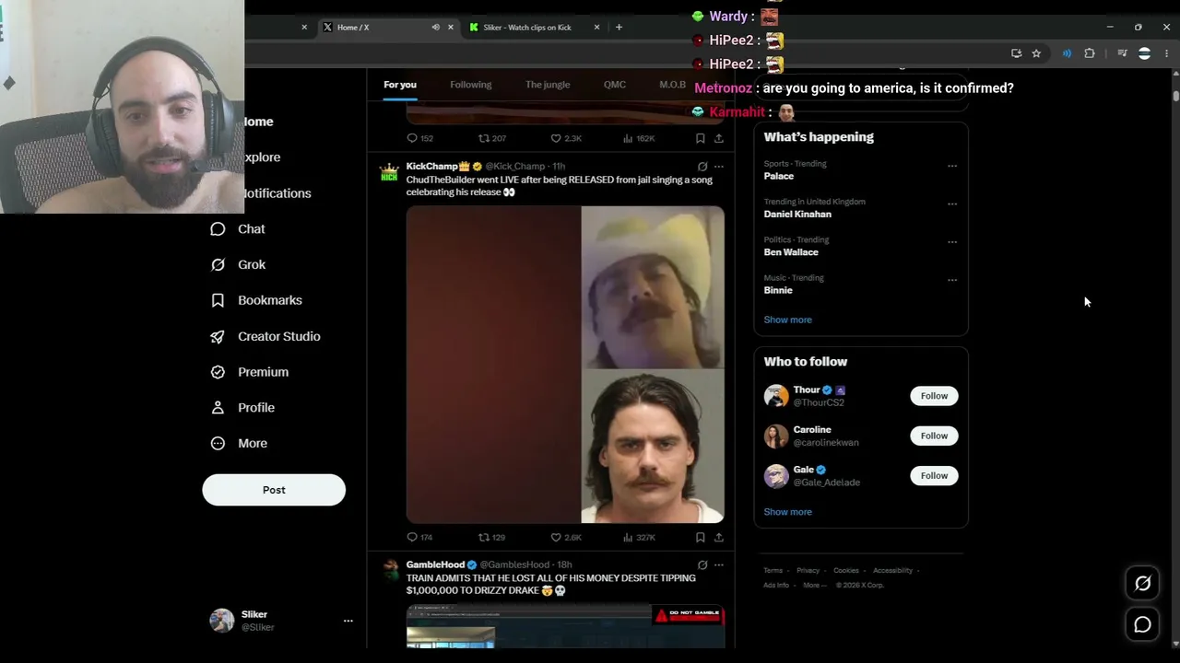
Task: Open browser media controls
Action: 1122,53
